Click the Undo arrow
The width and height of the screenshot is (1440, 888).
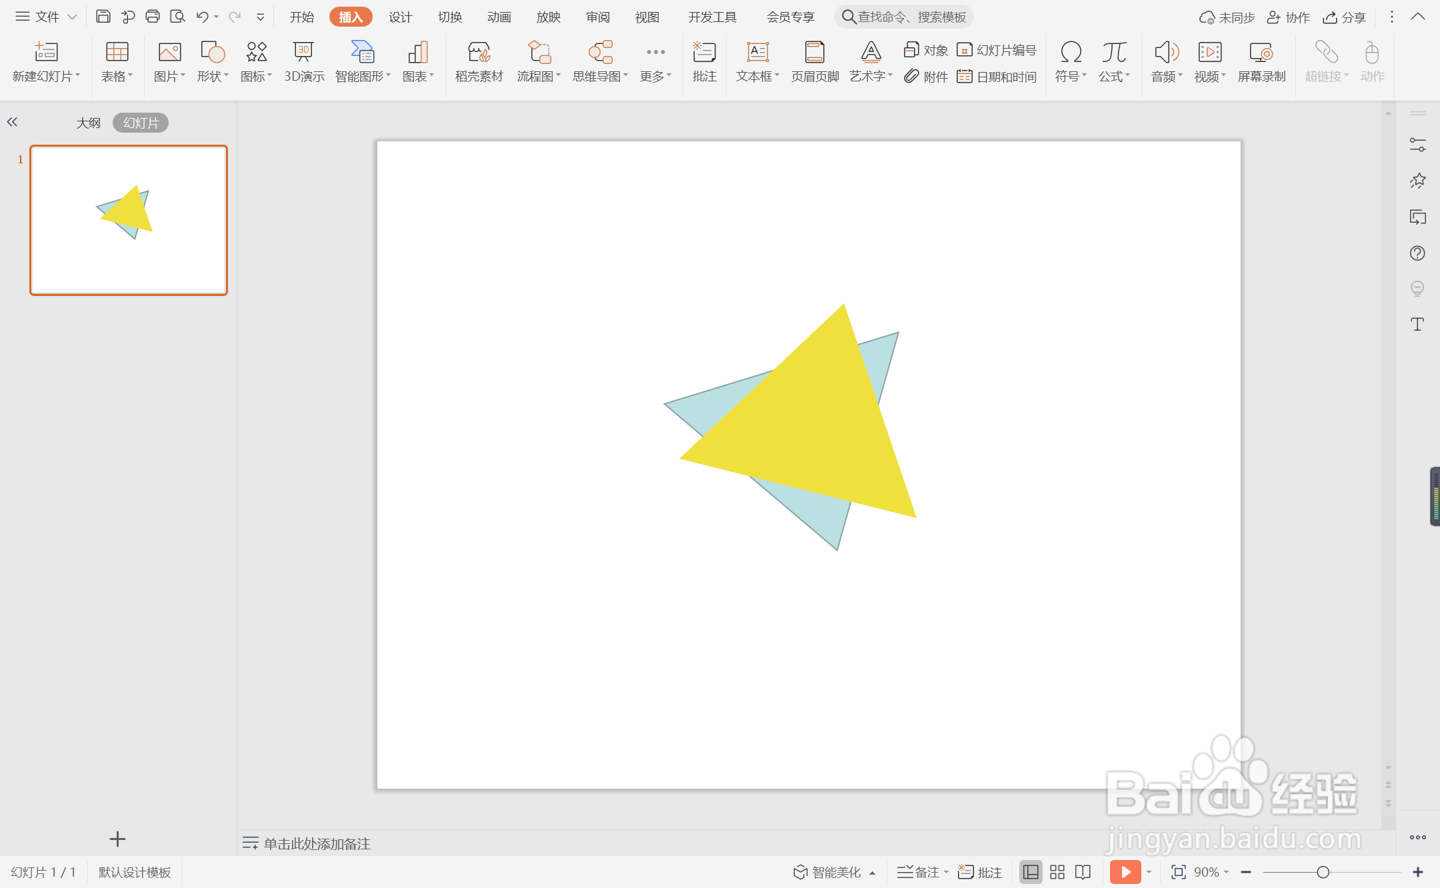[202, 17]
